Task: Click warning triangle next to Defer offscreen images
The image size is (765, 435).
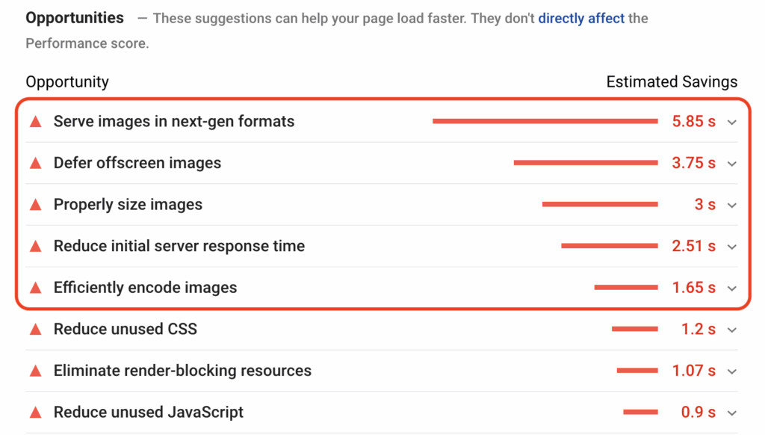Action: pyautogui.click(x=35, y=163)
